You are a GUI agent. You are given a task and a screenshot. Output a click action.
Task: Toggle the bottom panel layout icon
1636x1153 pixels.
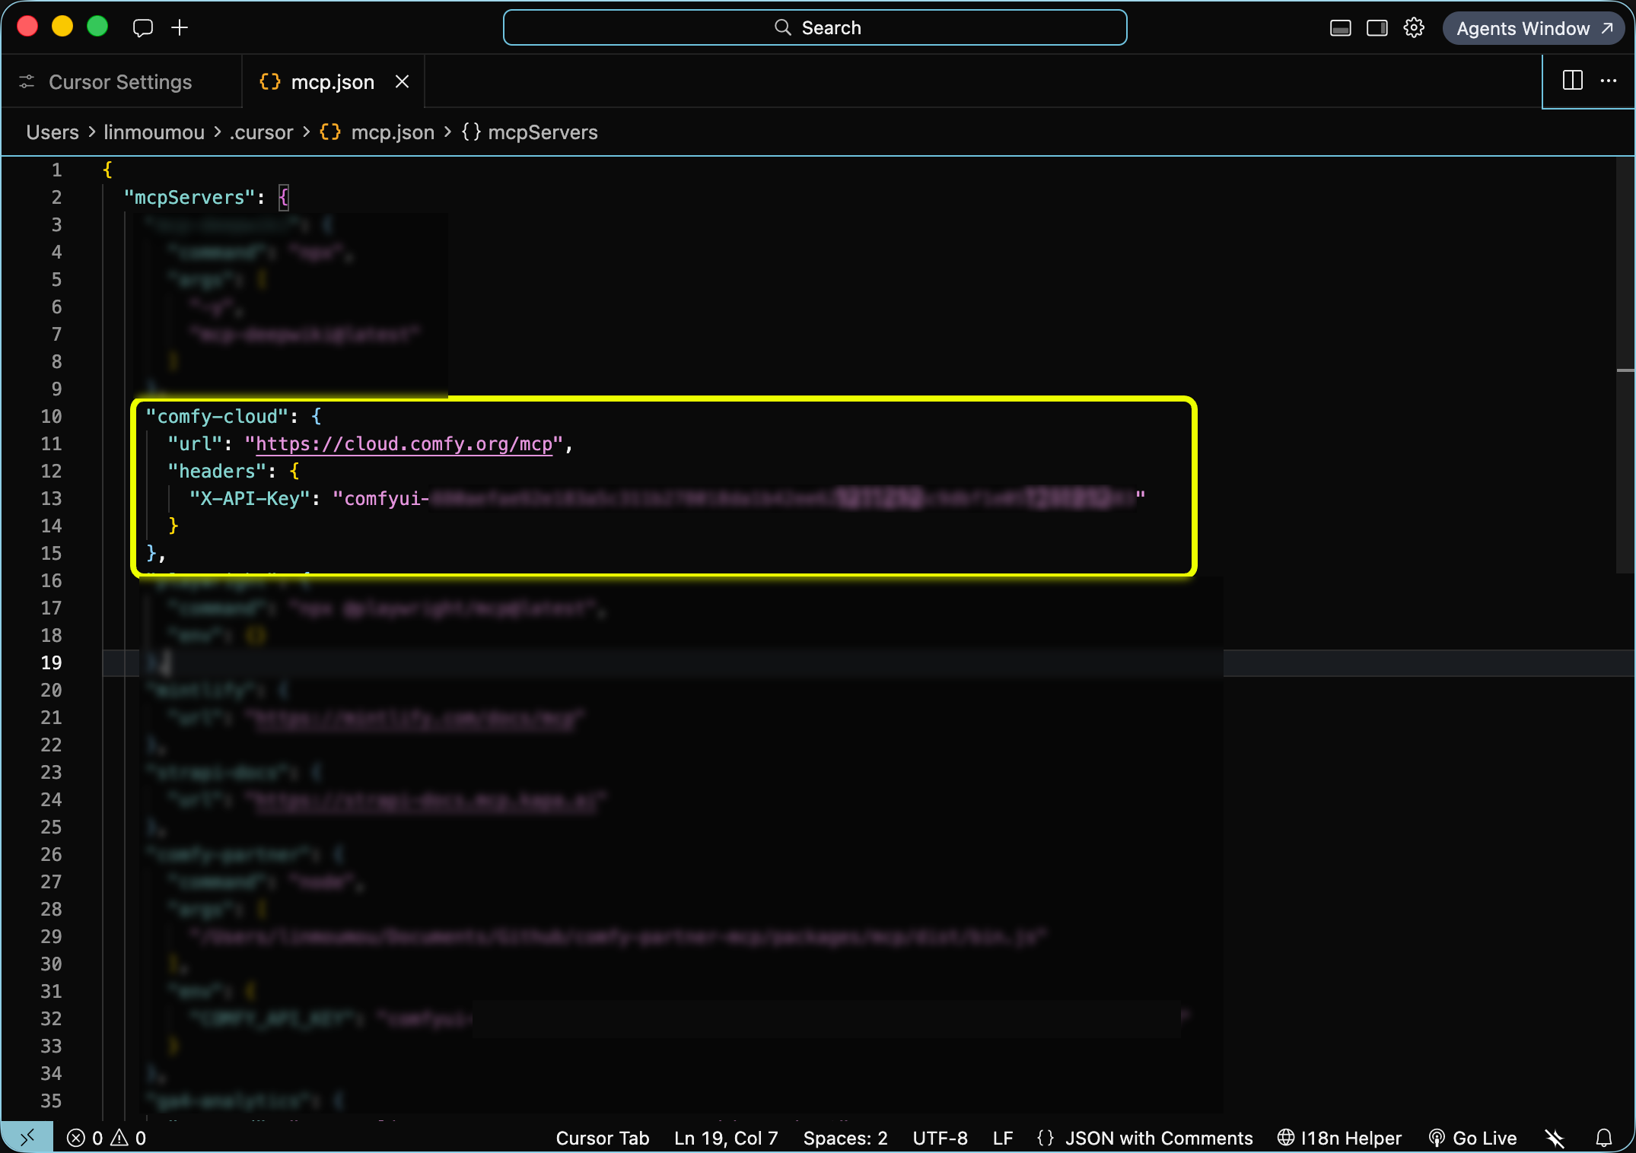1340,28
